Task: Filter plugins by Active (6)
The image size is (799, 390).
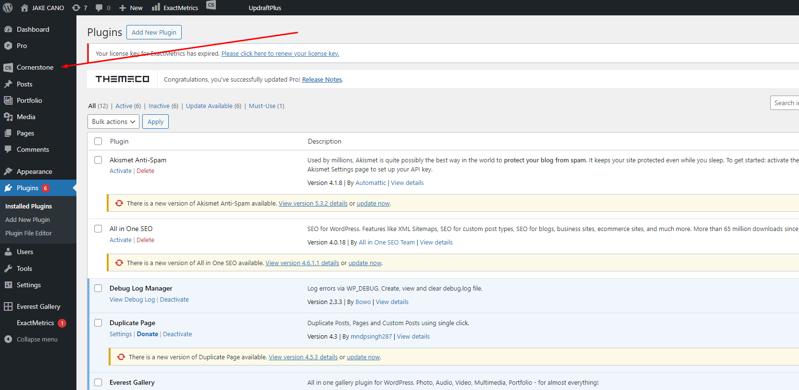Action: coord(128,106)
